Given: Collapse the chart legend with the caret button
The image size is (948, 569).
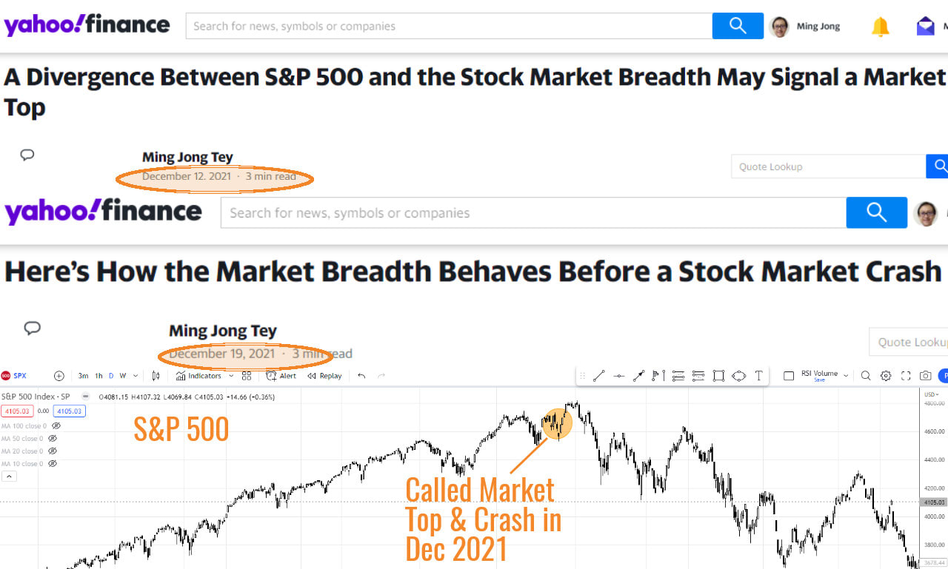Looking at the screenshot, I should tap(7, 476).
